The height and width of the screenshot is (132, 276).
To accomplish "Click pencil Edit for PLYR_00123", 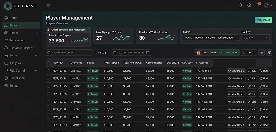I will pos(252,71).
